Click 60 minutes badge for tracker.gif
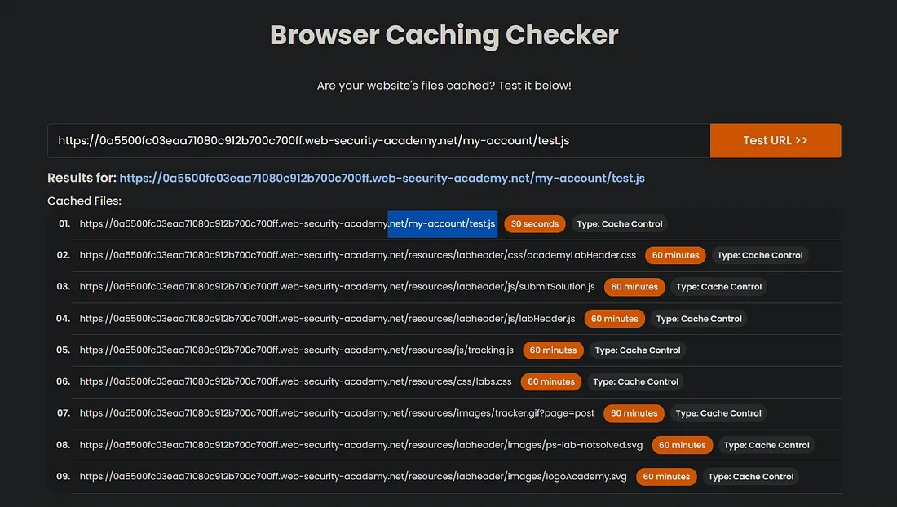 tap(634, 412)
